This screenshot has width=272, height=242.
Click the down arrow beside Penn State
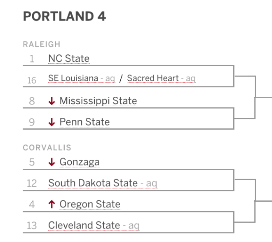pos(52,122)
